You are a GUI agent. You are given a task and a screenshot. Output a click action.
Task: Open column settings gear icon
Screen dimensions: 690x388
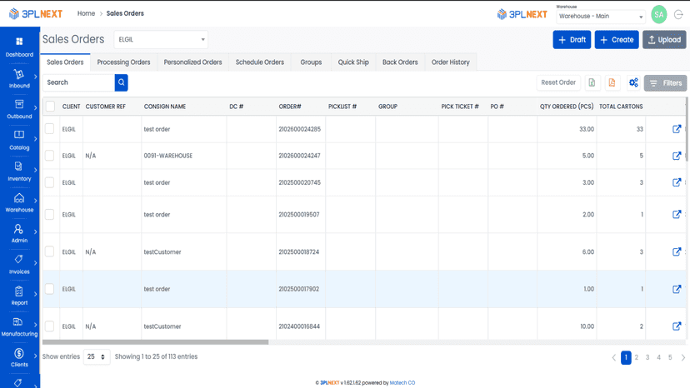[633, 82]
